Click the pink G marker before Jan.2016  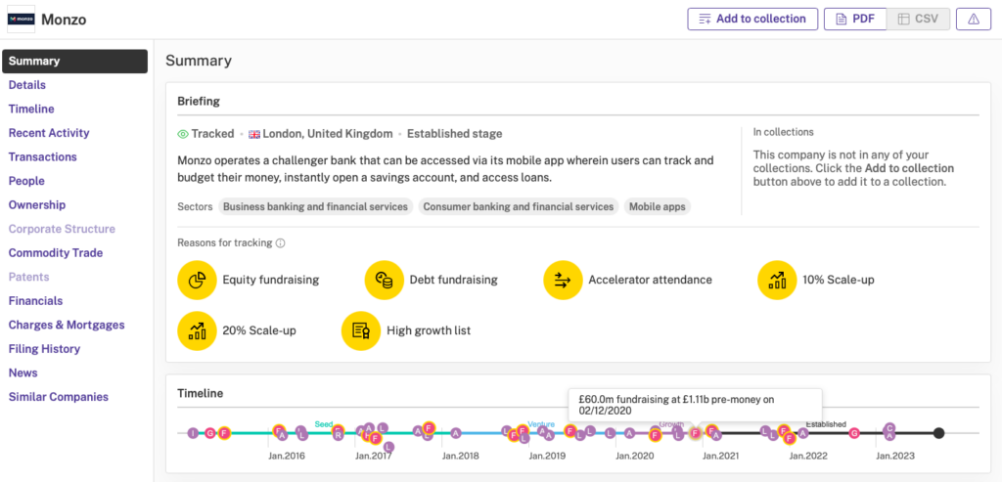click(210, 433)
